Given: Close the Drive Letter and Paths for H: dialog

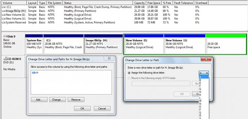Looking at the screenshot, I should 109,58.
